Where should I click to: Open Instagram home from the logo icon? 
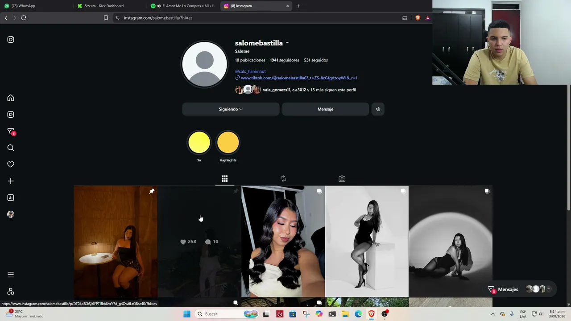click(x=11, y=40)
